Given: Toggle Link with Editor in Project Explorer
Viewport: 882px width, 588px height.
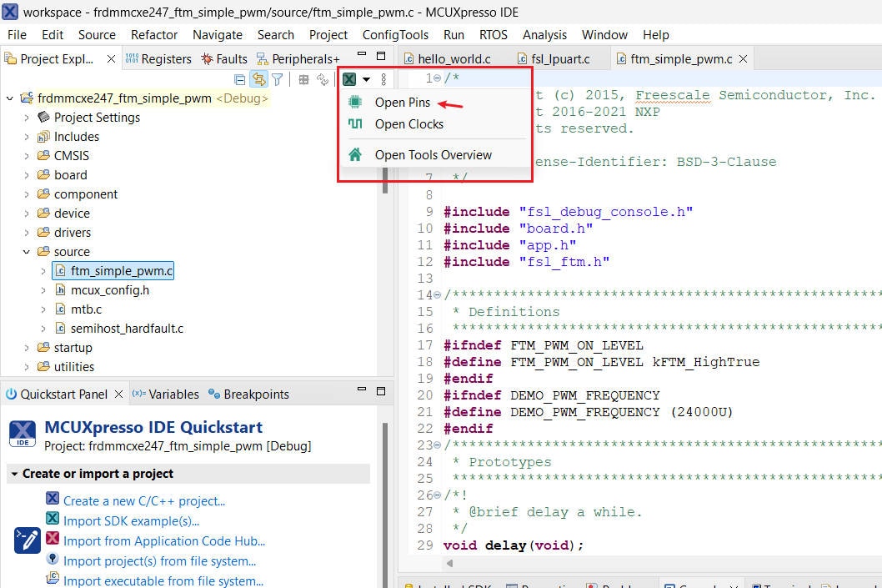Looking at the screenshot, I should click(x=258, y=79).
